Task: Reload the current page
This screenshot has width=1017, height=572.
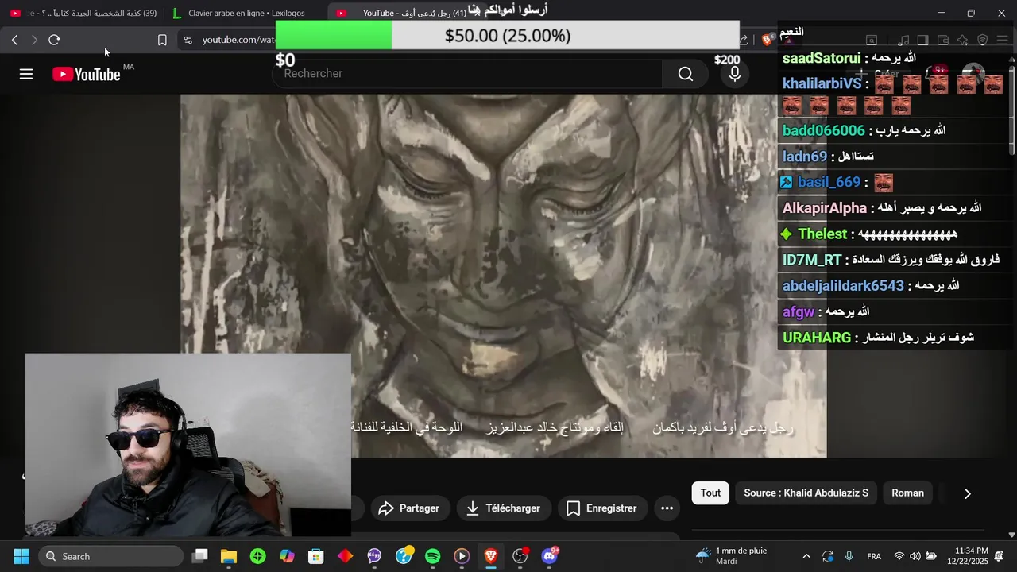Action: pyautogui.click(x=54, y=40)
